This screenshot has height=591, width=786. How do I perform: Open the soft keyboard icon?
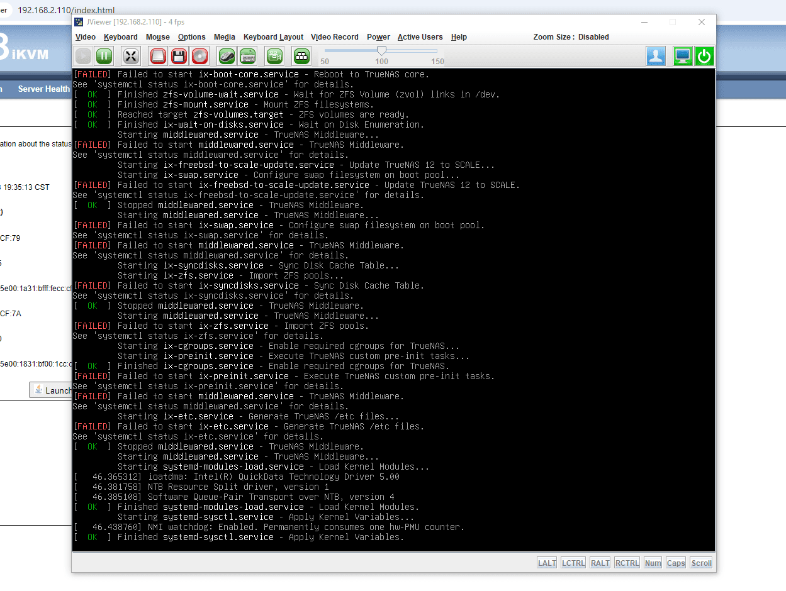(247, 56)
